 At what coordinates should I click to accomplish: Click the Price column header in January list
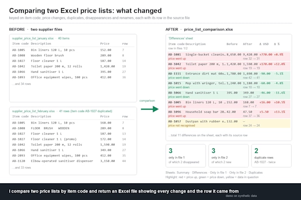pos(105,44)
